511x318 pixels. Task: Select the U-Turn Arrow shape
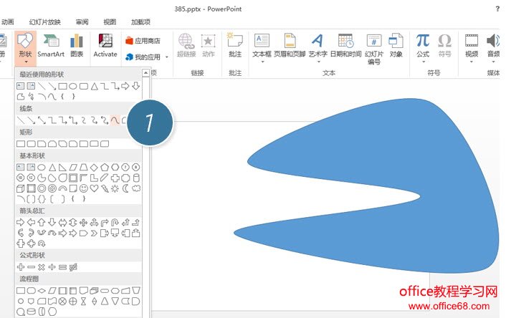[115, 223]
